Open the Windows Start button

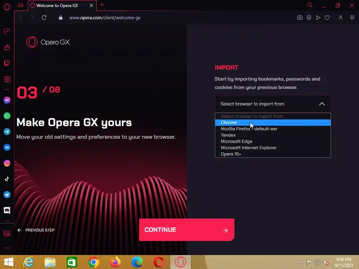point(9,262)
